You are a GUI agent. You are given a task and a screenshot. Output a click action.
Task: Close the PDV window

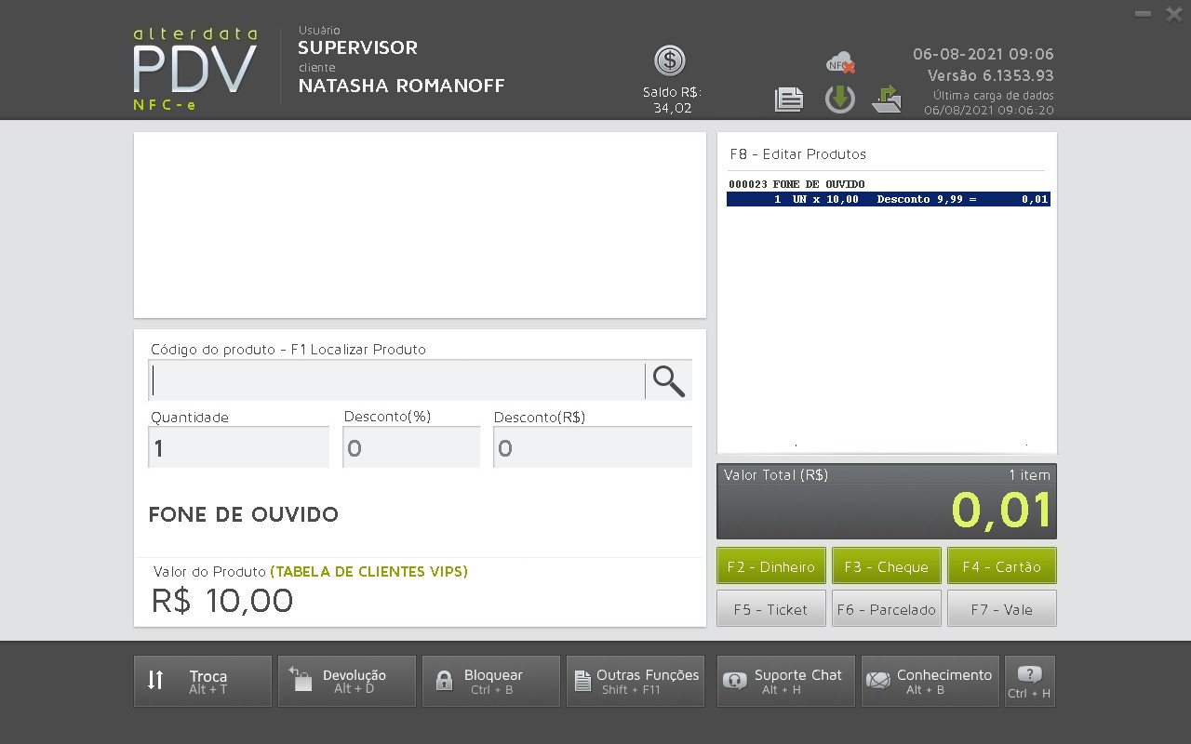click(x=1174, y=14)
